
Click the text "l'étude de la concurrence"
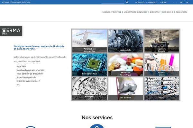click(28, 81)
